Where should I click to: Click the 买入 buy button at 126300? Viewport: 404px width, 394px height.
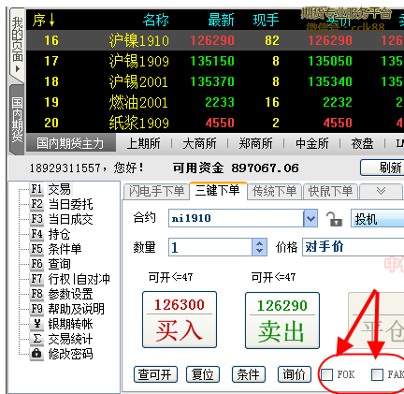pyautogui.click(x=180, y=319)
